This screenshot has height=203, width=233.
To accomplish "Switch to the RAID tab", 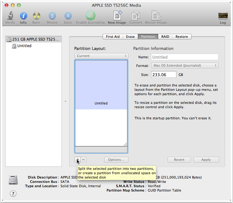I will (x=165, y=37).
